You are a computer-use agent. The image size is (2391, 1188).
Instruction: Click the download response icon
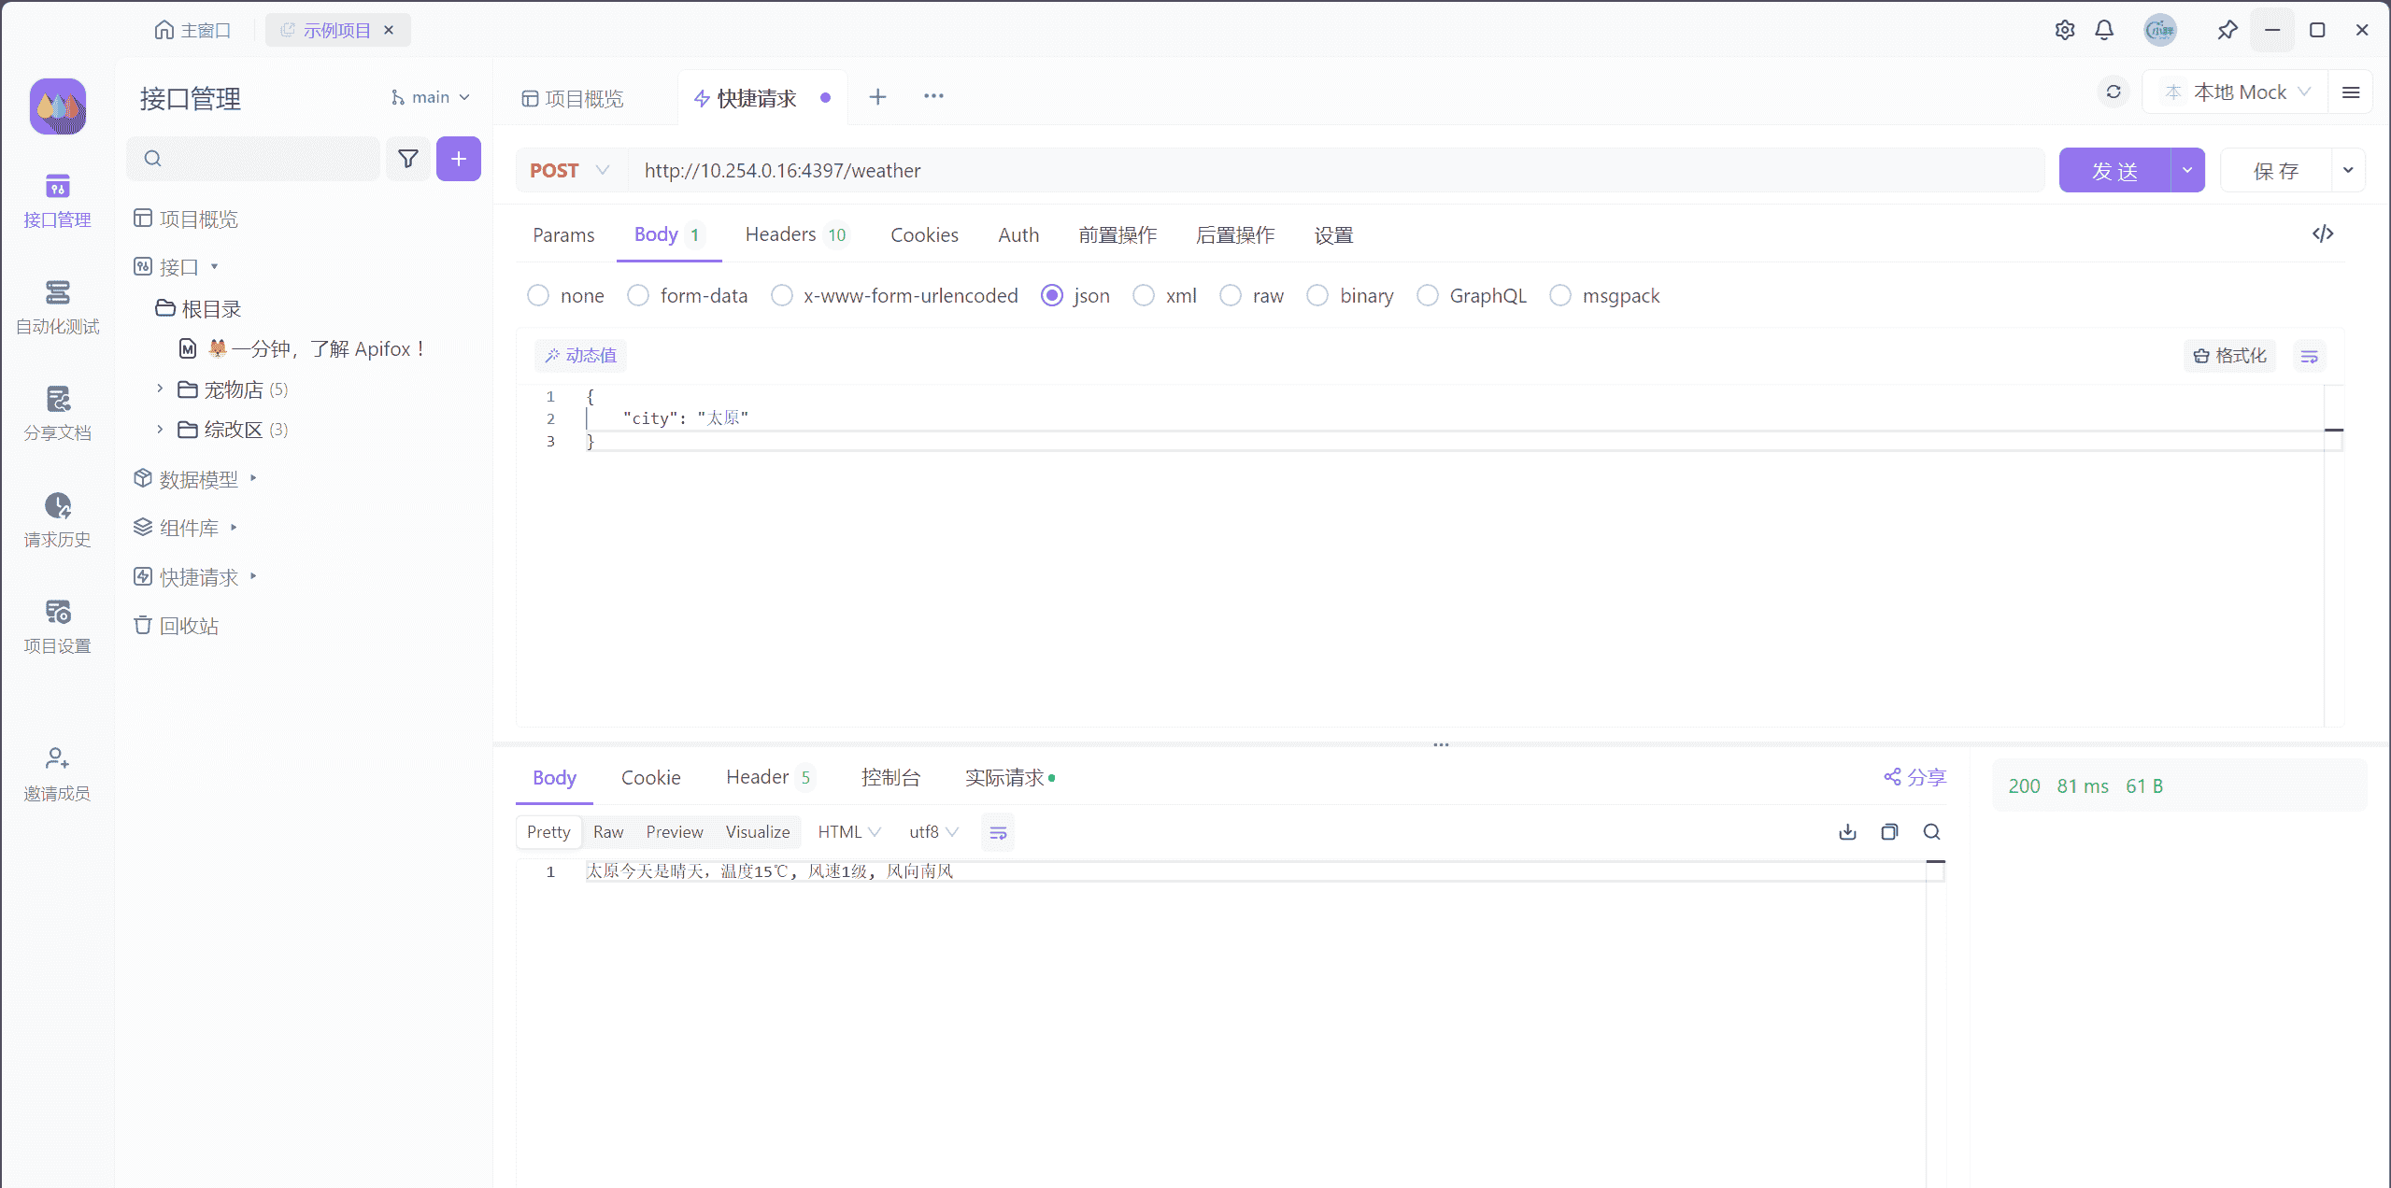(x=1846, y=831)
